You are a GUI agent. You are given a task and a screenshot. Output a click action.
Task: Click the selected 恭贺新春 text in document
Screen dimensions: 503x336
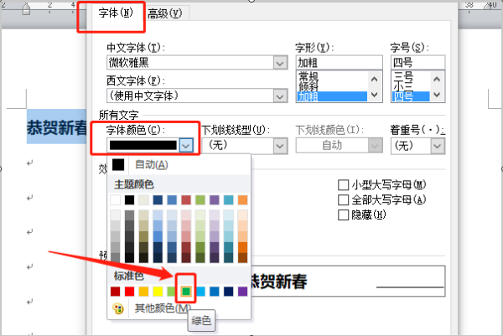tap(56, 127)
